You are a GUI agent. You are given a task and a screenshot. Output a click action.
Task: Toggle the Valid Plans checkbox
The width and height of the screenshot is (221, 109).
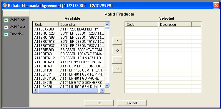[6, 27]
